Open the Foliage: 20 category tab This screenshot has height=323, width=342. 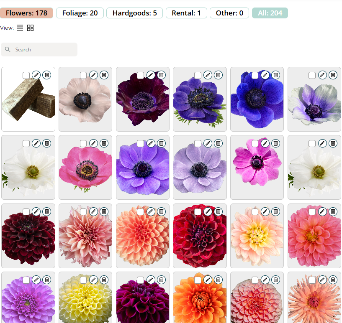click(80, 13)
